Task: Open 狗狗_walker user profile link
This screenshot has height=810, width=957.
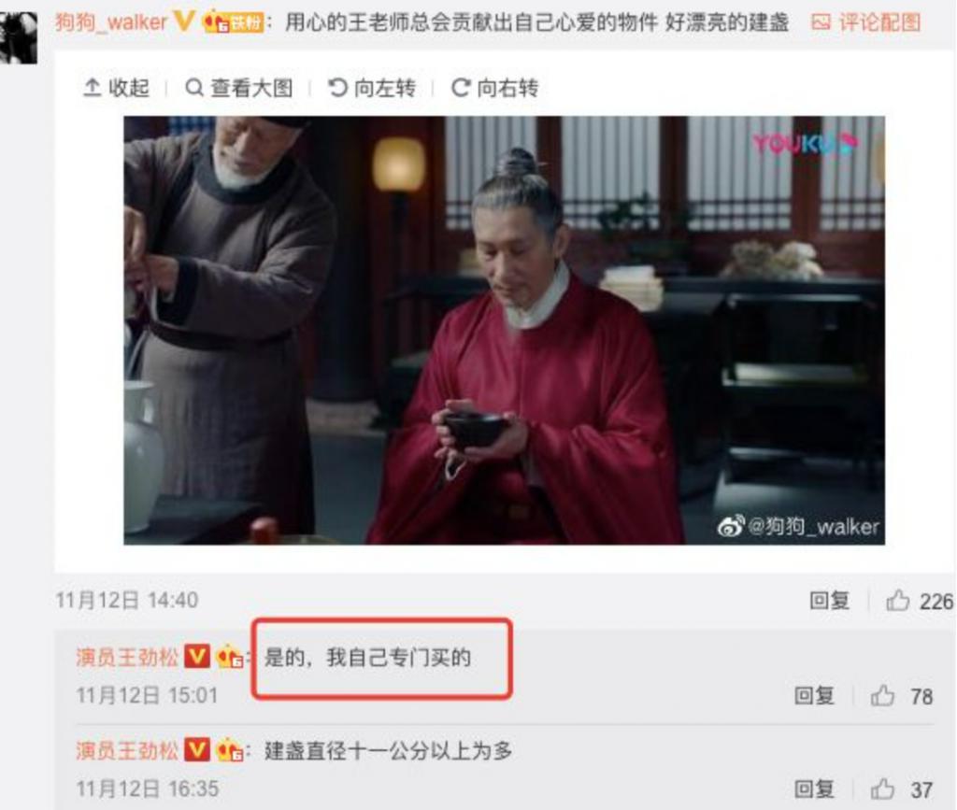Action: [111, 22]
